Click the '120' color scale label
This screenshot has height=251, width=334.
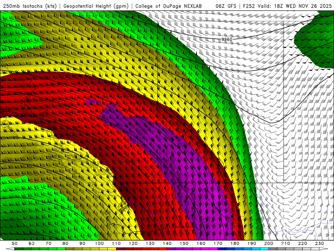click(133, 243)
